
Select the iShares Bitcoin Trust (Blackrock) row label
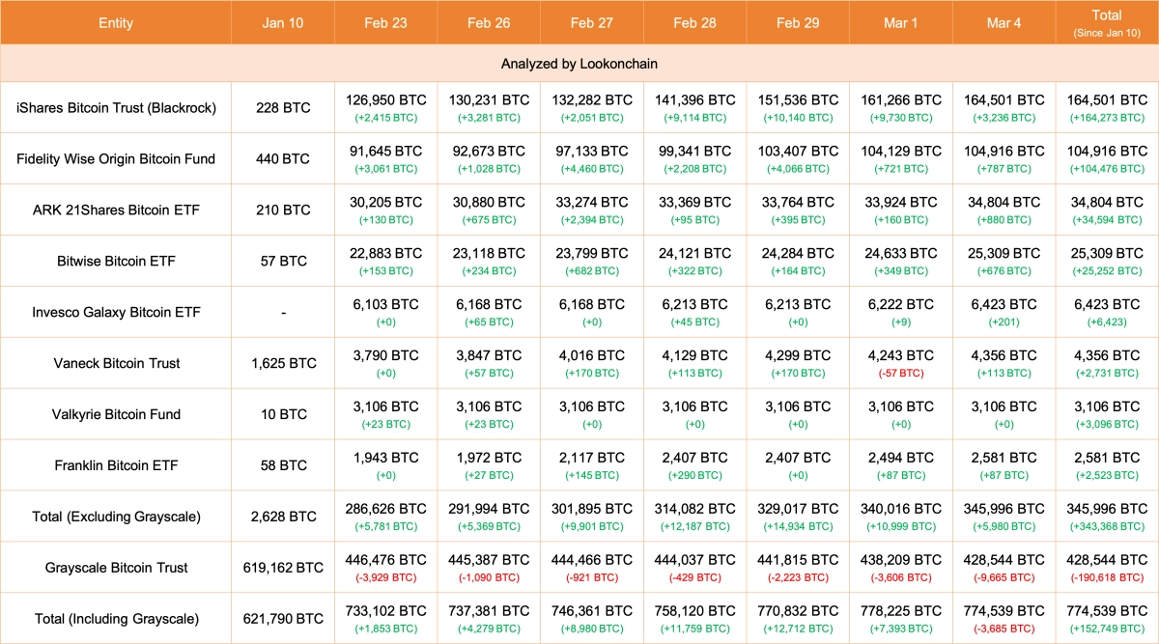coord(116,108)
